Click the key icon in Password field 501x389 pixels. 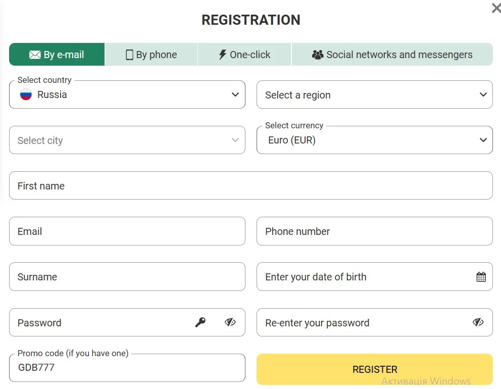tap(201, 322)
